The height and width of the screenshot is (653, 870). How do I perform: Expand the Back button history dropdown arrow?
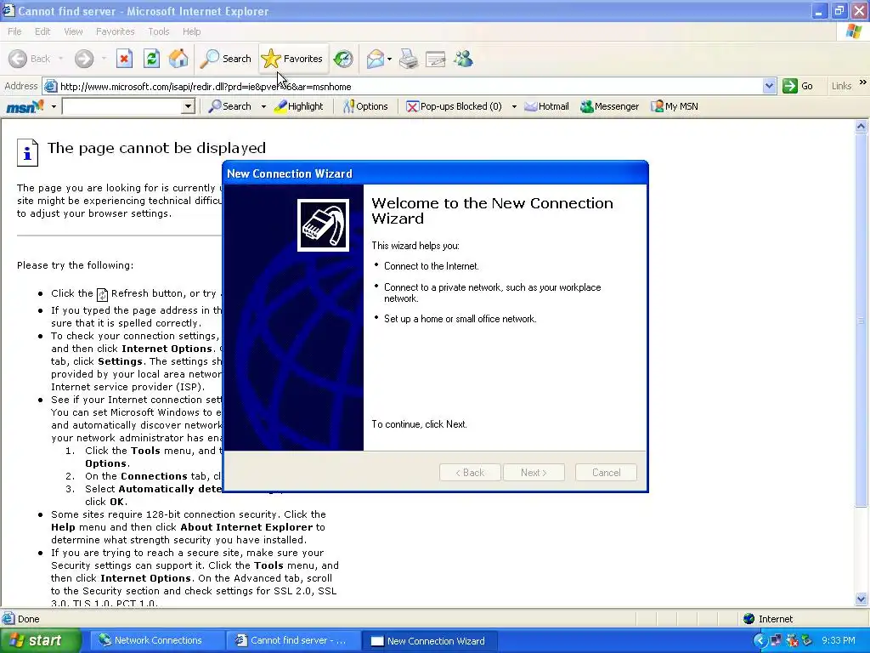[x=60, y=59]
